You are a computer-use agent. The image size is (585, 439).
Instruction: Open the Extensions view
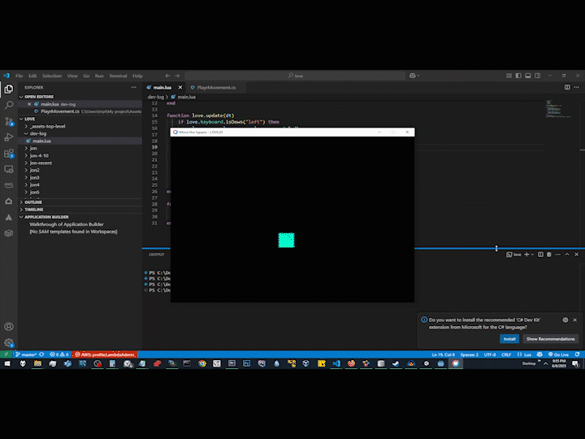coord(9,154)
